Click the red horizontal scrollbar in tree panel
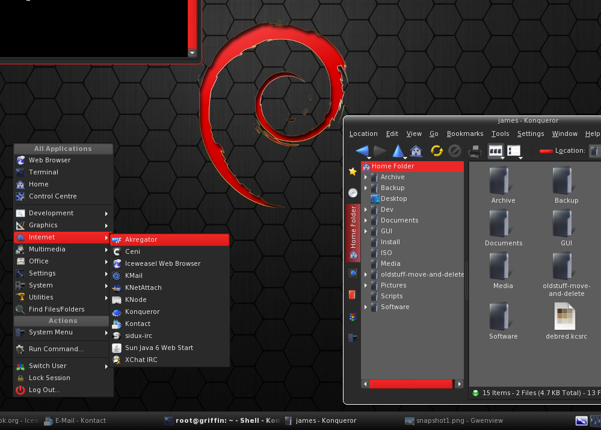Screen dimensions: 601x430 click(410, 384)
